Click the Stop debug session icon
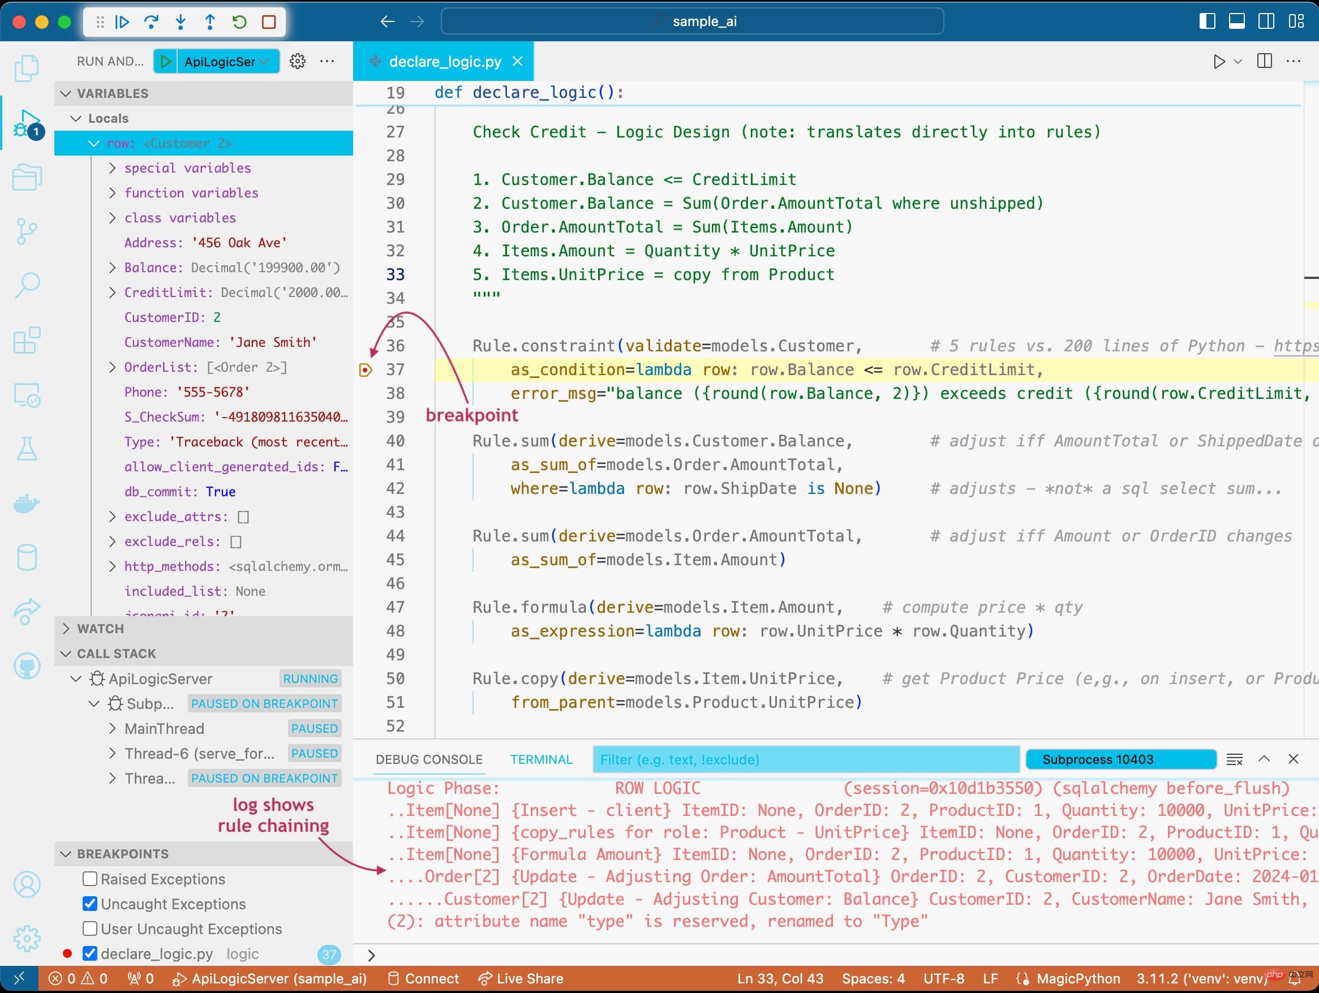The height and width of the screenshot is (993, 1319). pos(270,21)
